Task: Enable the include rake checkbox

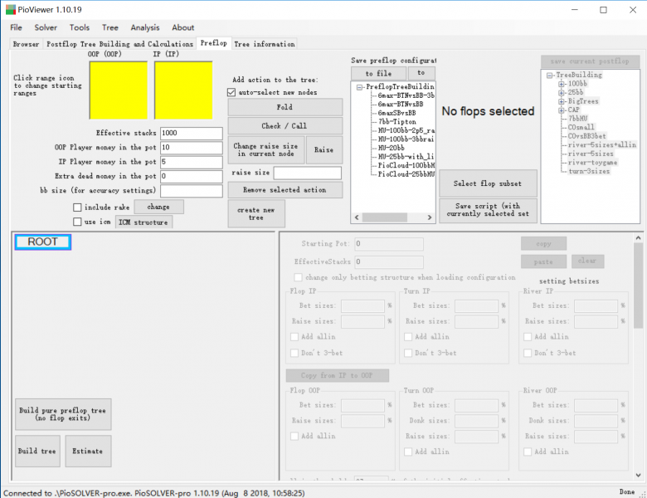Action: click(77, 207)
